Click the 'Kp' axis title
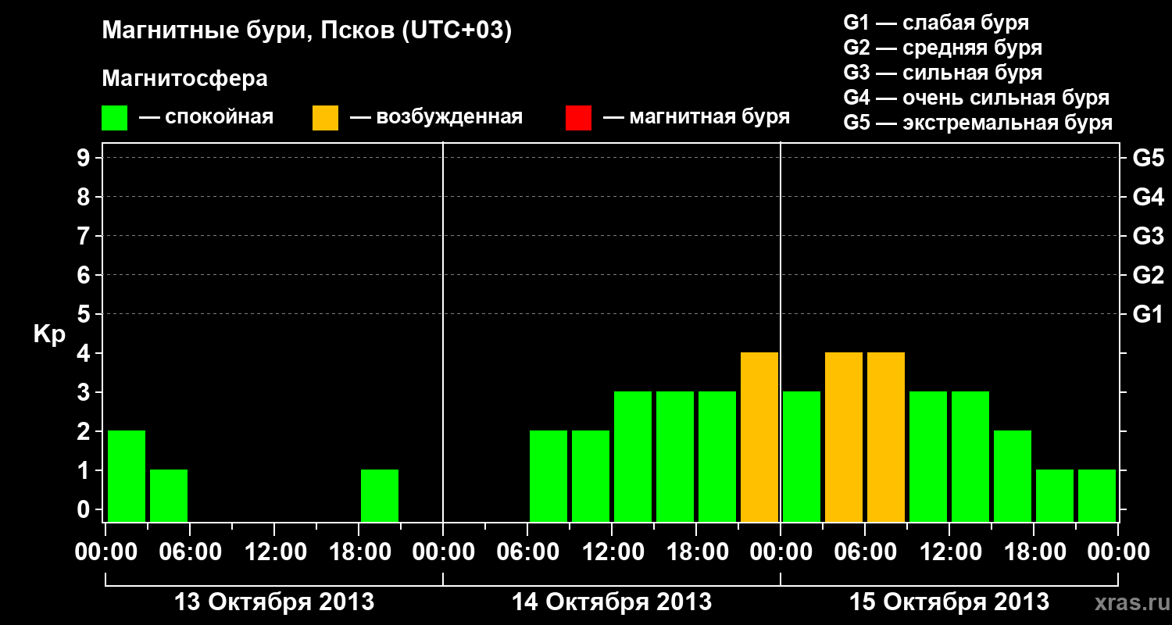The height and width of the screenshot is (625, 1172). tap(49, 335)
